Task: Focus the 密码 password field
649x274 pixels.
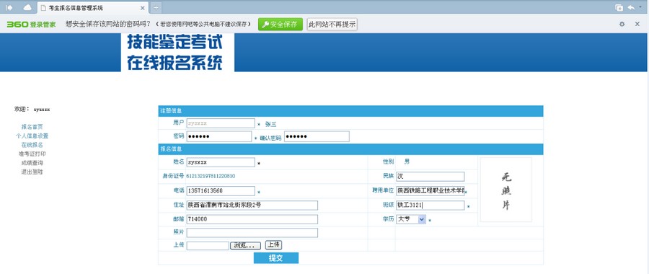Action: (x=219, y=136)
